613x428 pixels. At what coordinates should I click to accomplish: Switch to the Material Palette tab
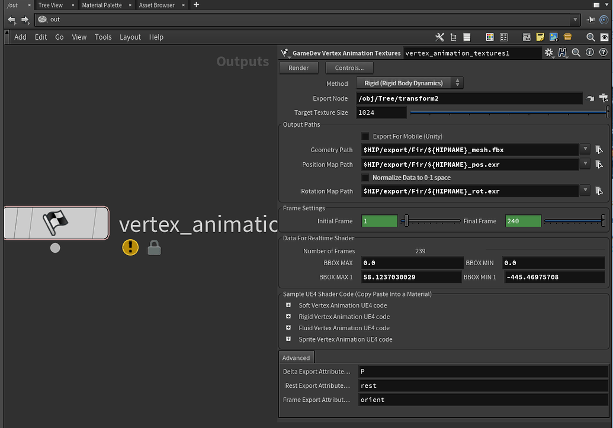(102, 5)
